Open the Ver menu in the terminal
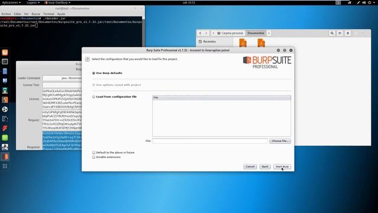The image size is (378, 213). click(26, 14)
